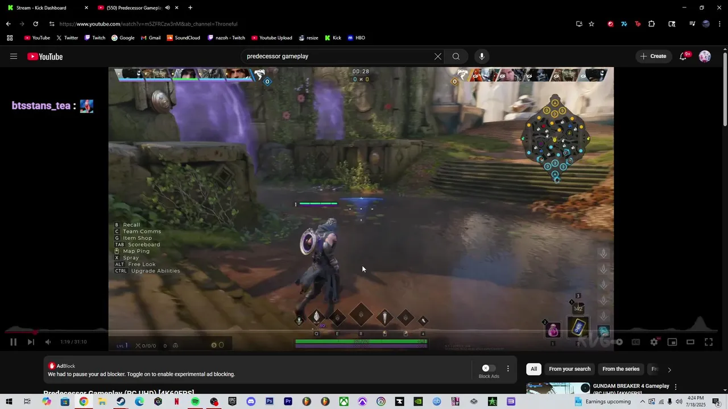The image size is (728, 409).
Task: Open the HBO bookmark
Action: coord(357,38)
